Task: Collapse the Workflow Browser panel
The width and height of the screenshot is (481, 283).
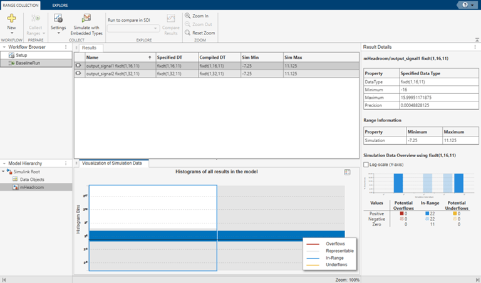Action: [x=4, y=47]
